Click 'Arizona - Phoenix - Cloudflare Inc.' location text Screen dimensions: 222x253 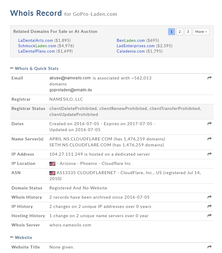96,163
